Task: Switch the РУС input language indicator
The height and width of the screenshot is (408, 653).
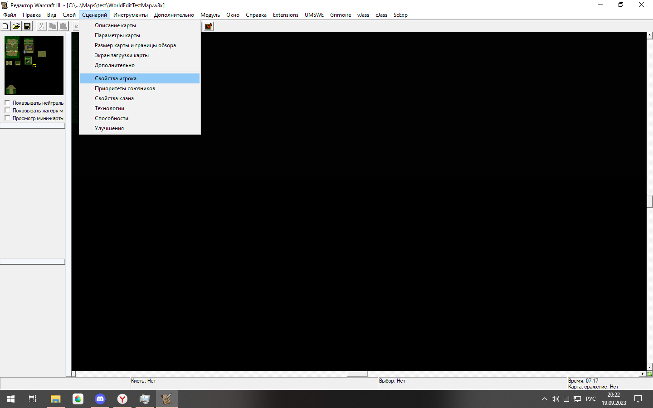Action: coord(591,399)
